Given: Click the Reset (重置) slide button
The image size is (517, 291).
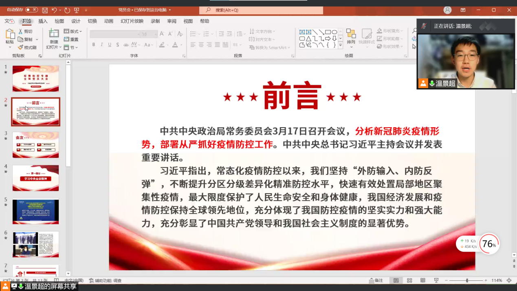Looking at the screenshot, I should click(71, 40).
